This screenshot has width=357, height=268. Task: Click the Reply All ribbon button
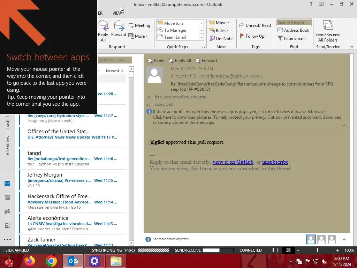(x=103, y=31)
